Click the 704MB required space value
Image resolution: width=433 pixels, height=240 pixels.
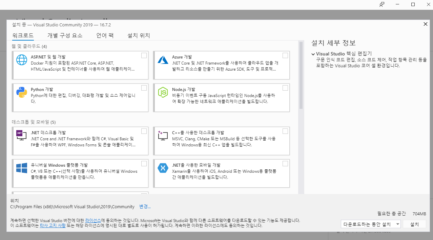coord(419,214)
